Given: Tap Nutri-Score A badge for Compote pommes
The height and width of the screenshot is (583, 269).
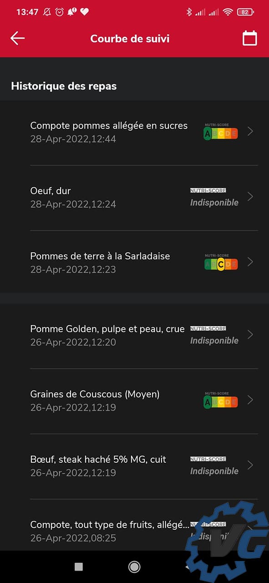Looking at the screenshot, I should tap(220, 132).
